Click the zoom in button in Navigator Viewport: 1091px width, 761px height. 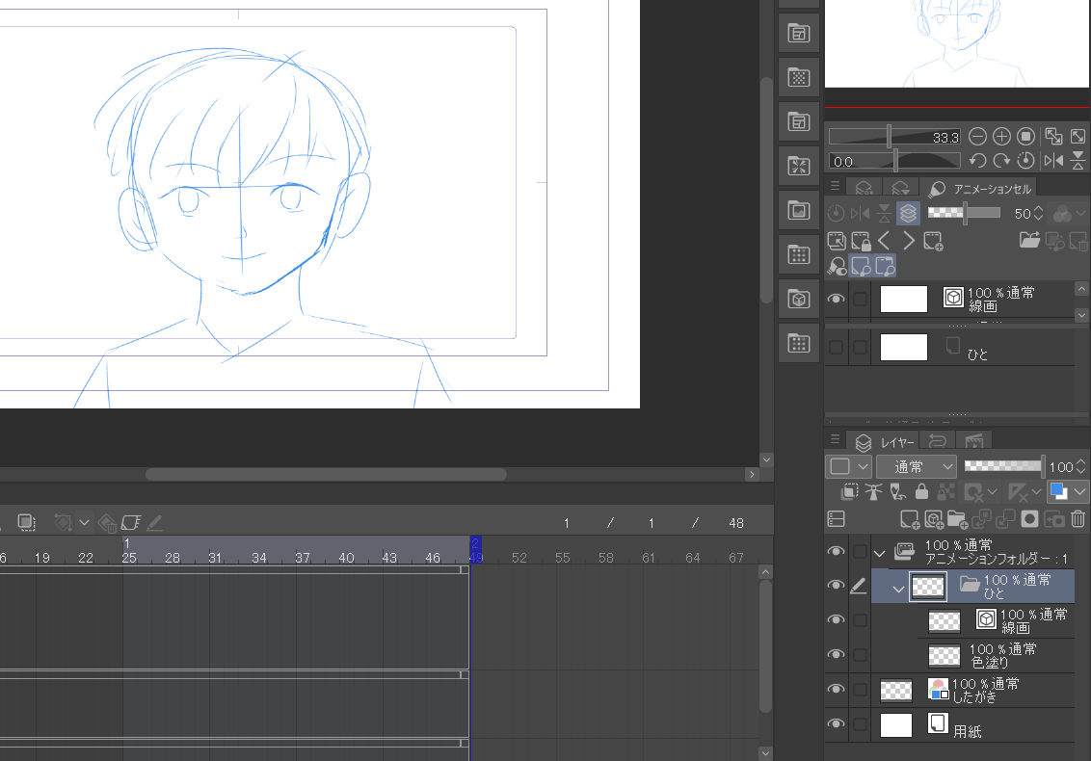pos(1001,137)
